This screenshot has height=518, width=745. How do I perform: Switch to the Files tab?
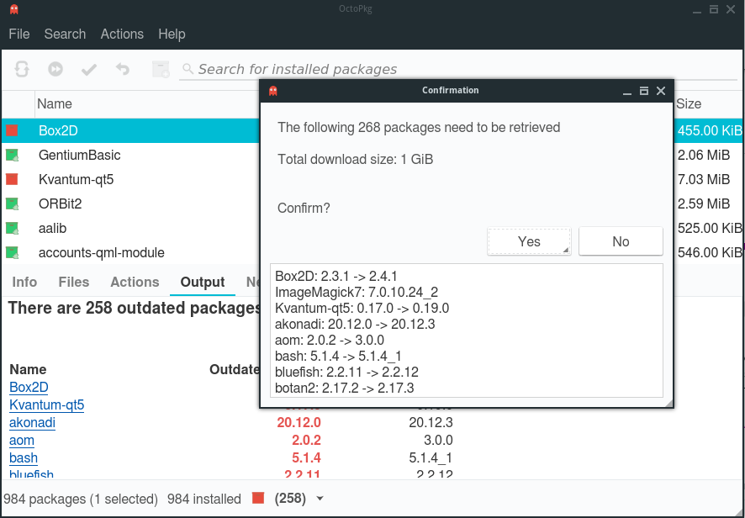[74, 282]
